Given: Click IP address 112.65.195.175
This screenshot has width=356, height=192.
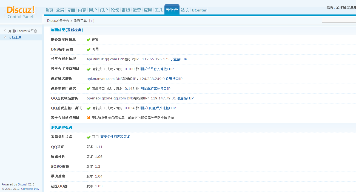Looking at the screenshot, I should [156, 59].
